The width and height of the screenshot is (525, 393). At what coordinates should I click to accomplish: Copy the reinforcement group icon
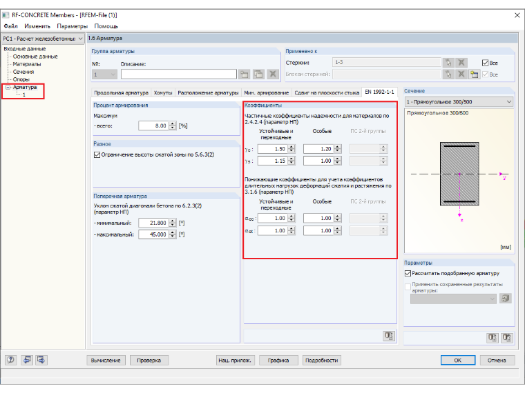[258, 74]
